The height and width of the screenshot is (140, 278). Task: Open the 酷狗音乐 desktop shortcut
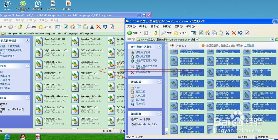[x=38, y=5]
